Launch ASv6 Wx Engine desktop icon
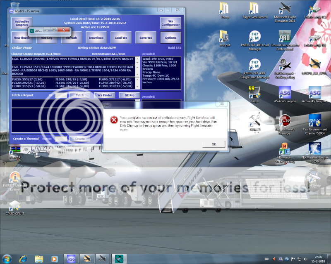The image size is (331, 264). tap(285, 93)
